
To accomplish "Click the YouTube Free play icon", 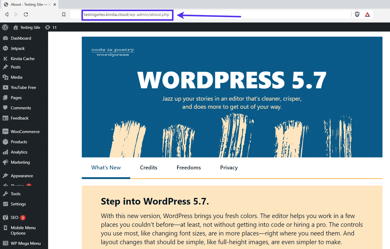I will (5, 87).
